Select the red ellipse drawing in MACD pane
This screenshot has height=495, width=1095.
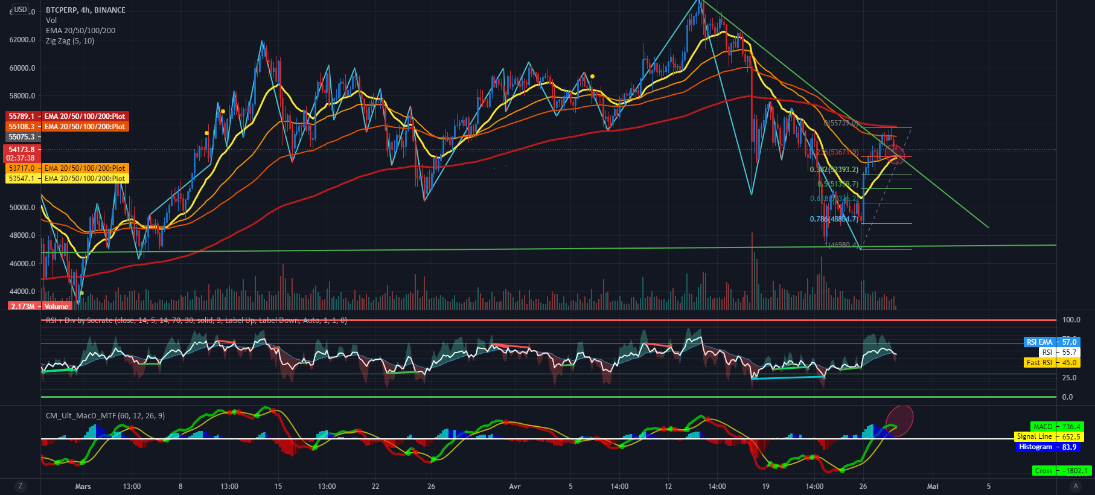pos(899,421)
